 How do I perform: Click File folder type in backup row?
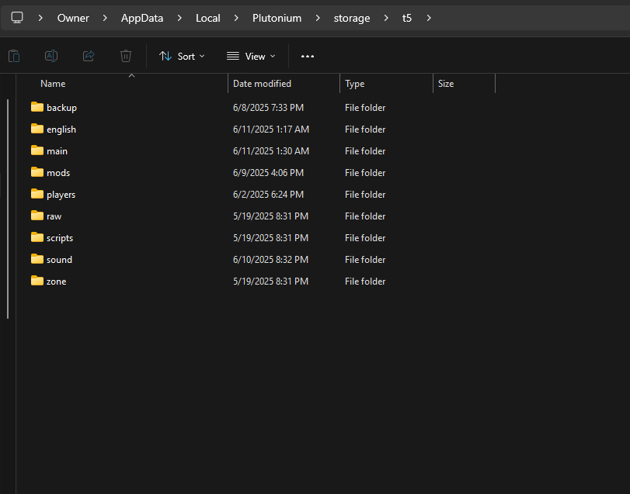365,108
